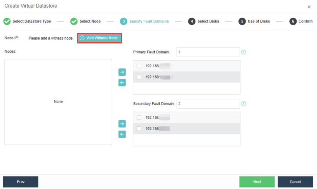The image size is (317, 189).
Task: Move node left out of Secondary Fault Domain
Action: click(x=122, y=134)
